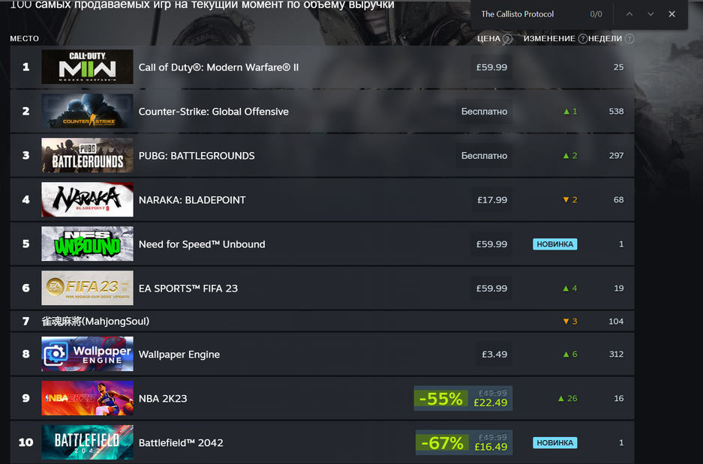Open the MahjongSoul row entry
The image size is (703, 464).
pyautogui.click(x=322, y=321)
